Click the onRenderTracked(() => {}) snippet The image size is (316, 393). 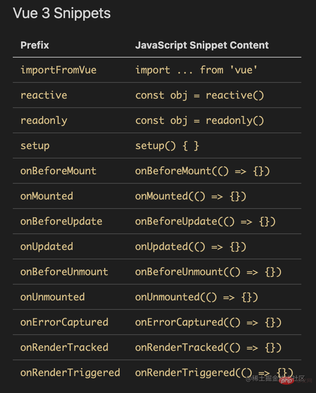point(208,347)
